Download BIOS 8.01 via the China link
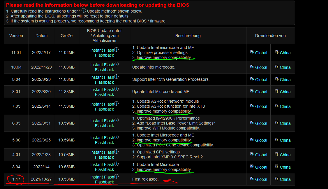Viewport: 328px width, 189px height. click(x=285, y=92)
